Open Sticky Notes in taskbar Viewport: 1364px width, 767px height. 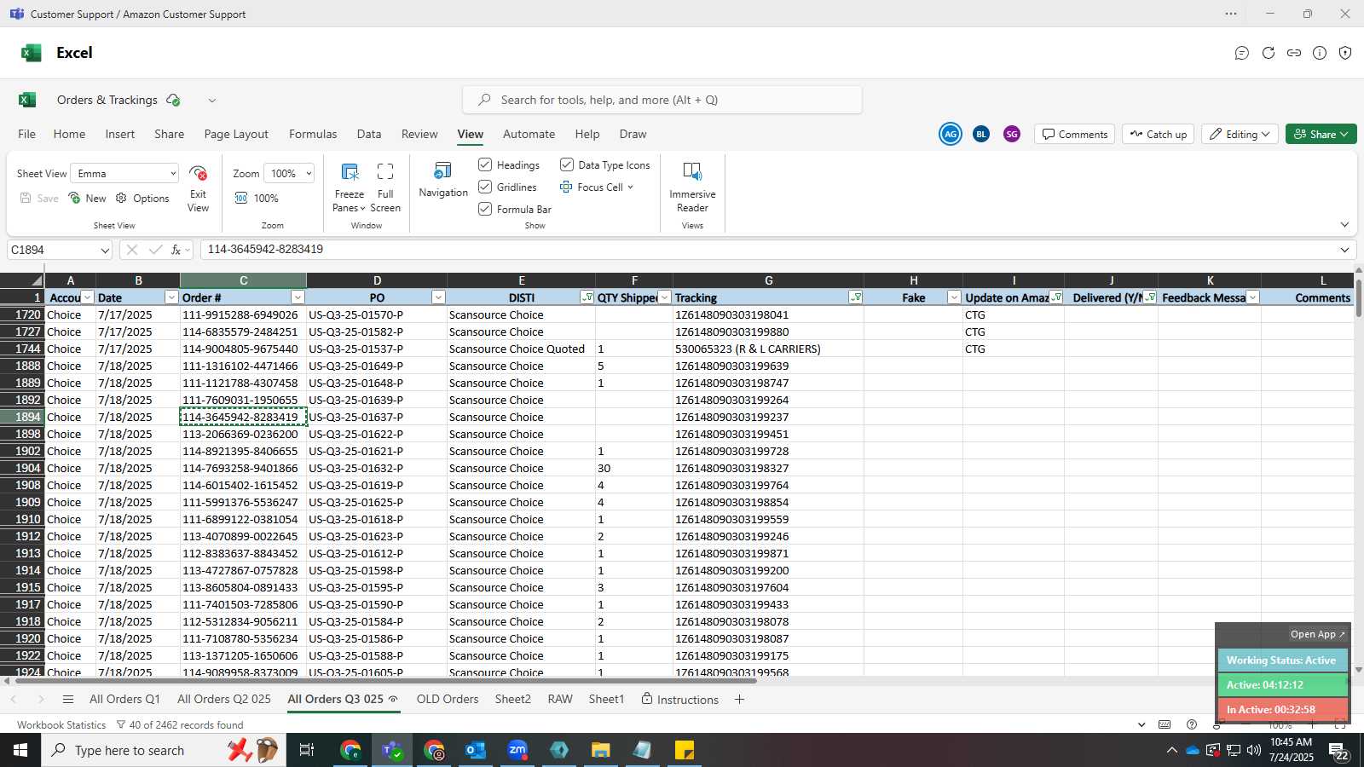[685, 750]
